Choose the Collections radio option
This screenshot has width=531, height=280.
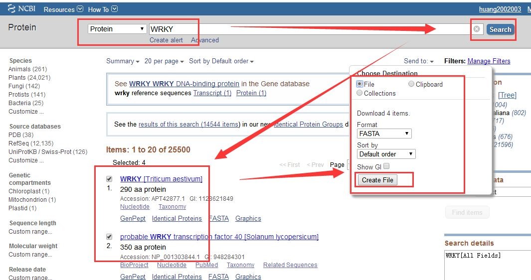(360, 93)
